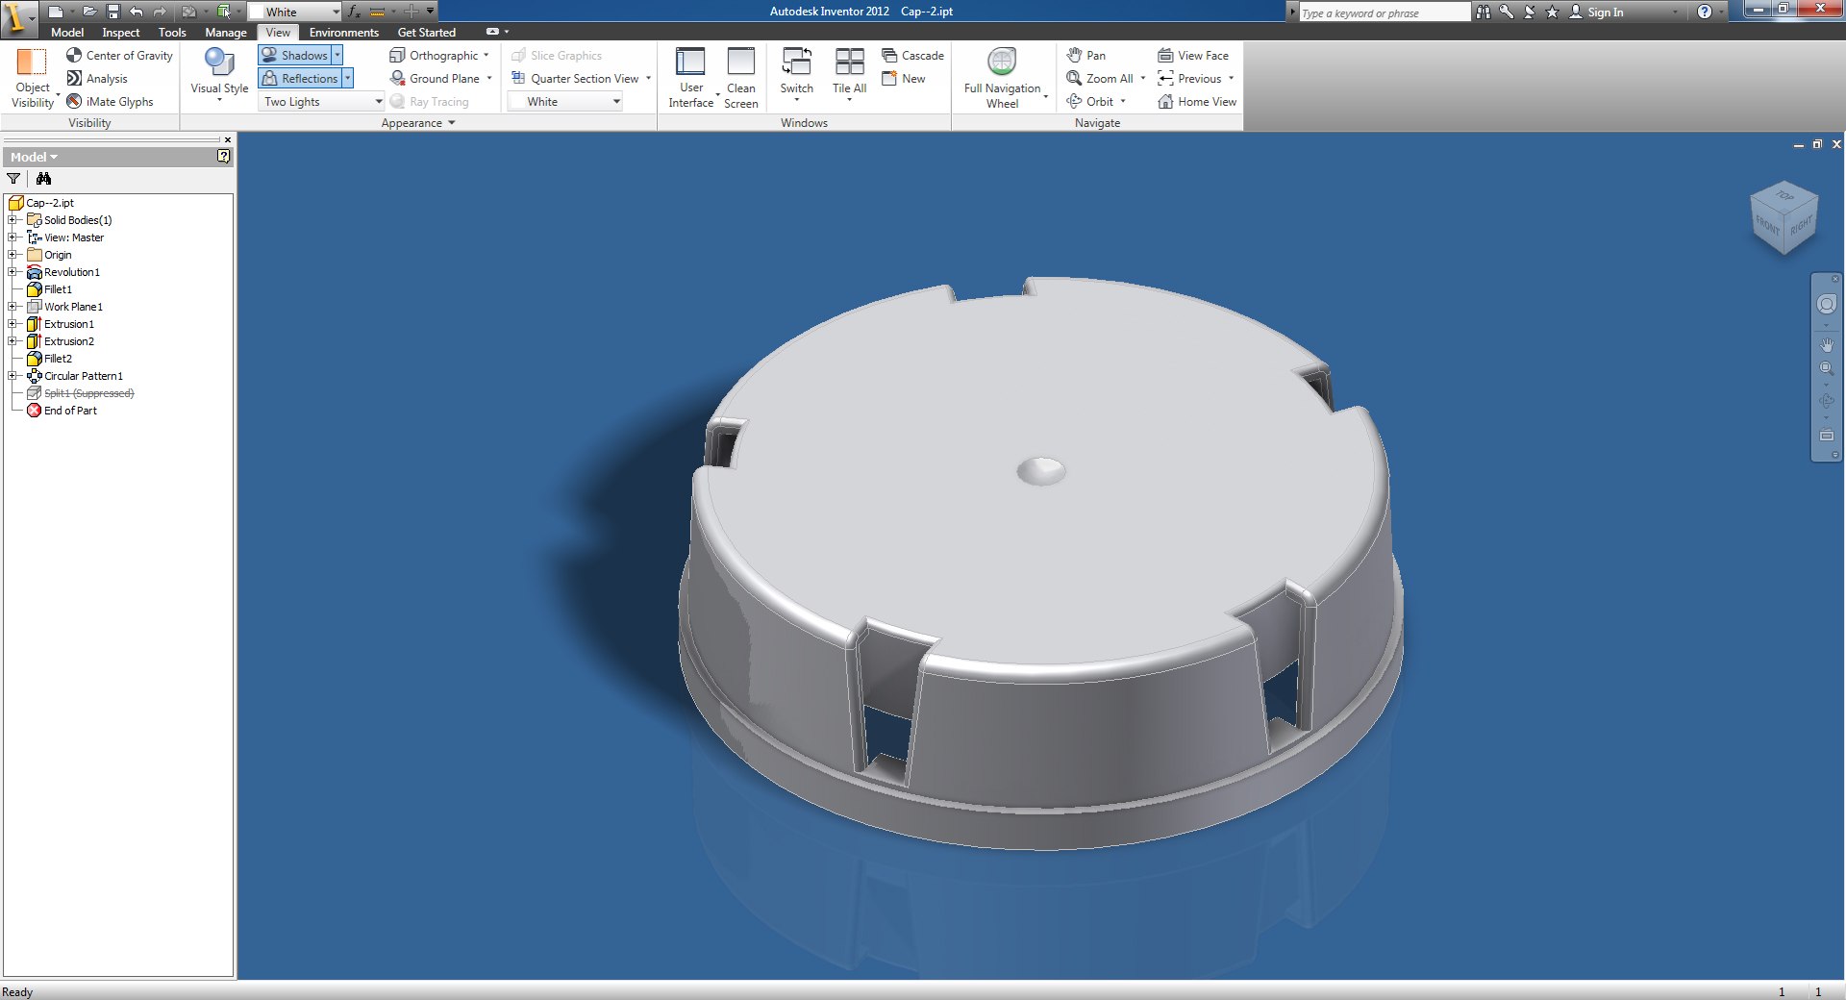The width and height of the screenshot is (1846, 1000).
Task: Click the User Interface icon
Action: [x=690, y=62]
